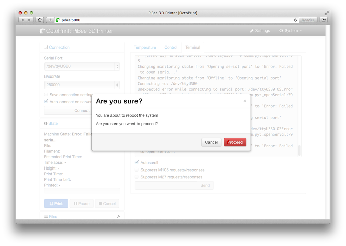
Task: Select the Terminal tab
Action: point(193,47)
